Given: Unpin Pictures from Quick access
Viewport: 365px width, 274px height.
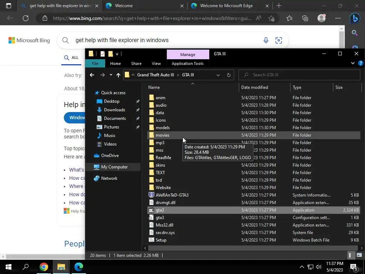Looking at the screenshot, I should 138,127.
